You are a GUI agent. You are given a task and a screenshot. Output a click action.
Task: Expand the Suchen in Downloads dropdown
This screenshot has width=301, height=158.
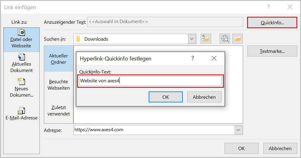pos(192,39)
